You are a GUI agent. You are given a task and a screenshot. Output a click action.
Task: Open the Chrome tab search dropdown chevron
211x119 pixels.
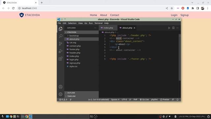click(192, 3)
